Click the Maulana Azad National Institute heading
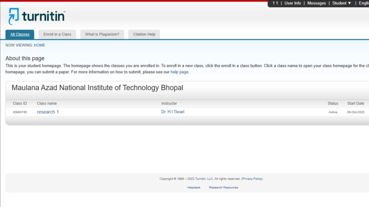 click(x=97, y=87)
